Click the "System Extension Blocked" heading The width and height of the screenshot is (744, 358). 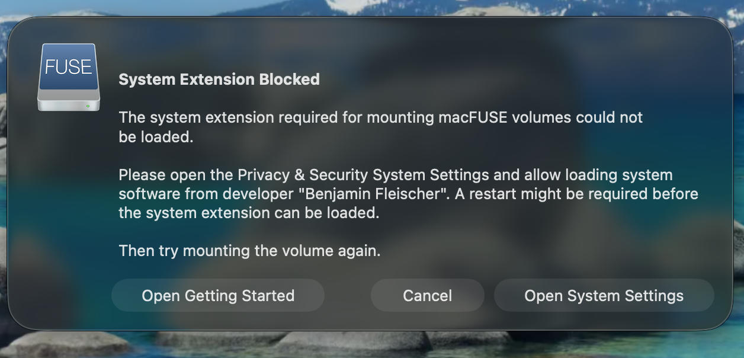[219, 79]
